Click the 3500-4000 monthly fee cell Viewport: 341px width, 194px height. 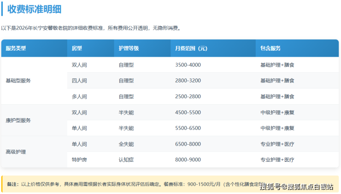click(x=188, y=65)
